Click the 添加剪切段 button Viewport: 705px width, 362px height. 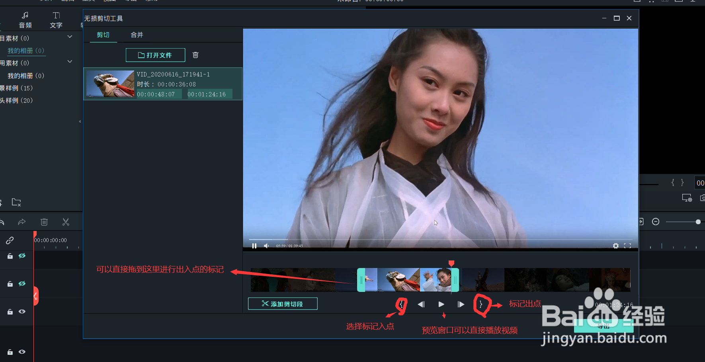coord(283,304)
